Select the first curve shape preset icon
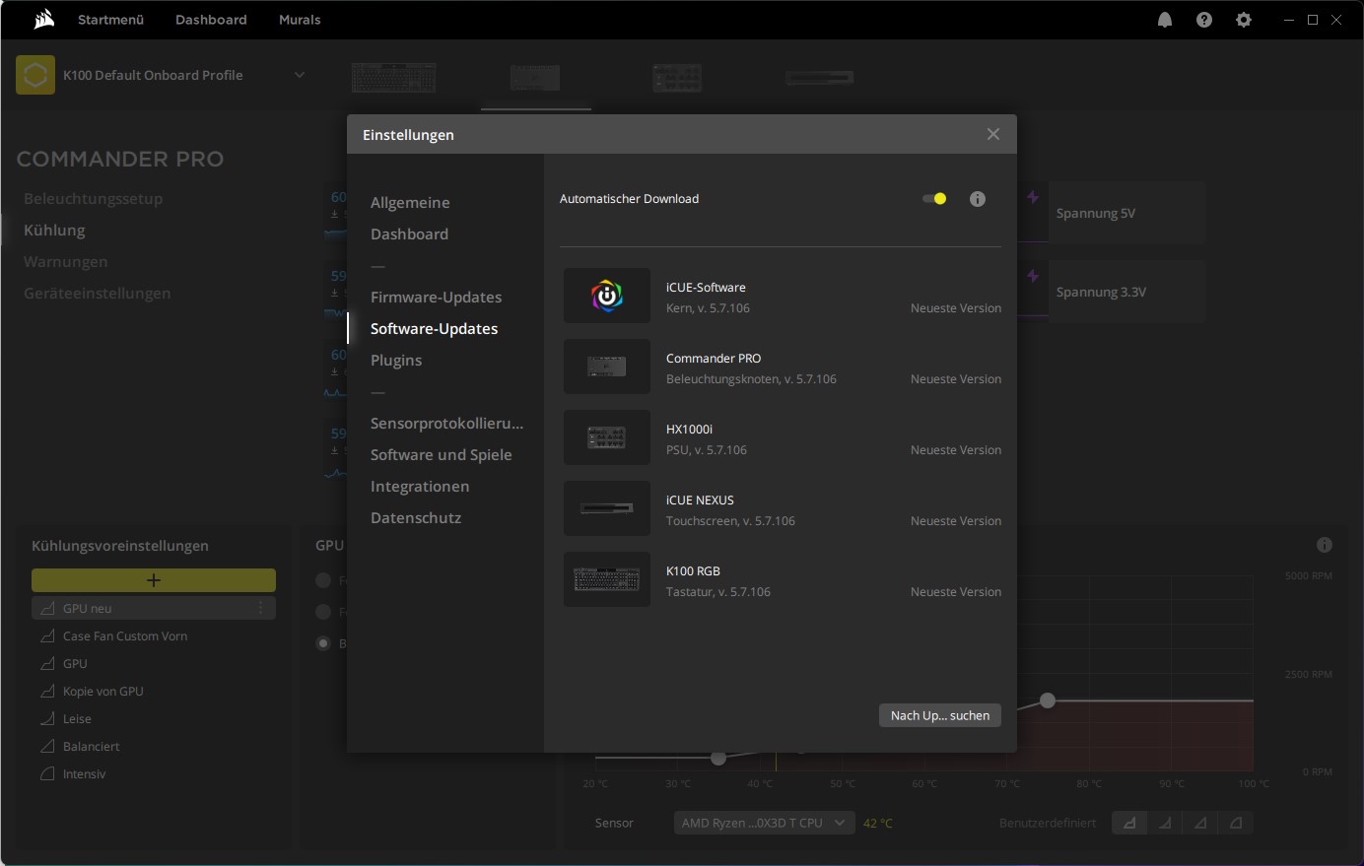1364x866 pixels. click(x=1129, y=823)
